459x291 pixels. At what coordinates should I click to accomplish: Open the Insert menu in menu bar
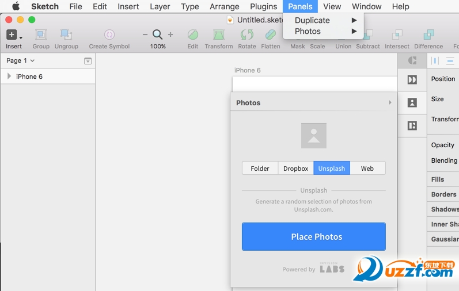coord(128,6)
